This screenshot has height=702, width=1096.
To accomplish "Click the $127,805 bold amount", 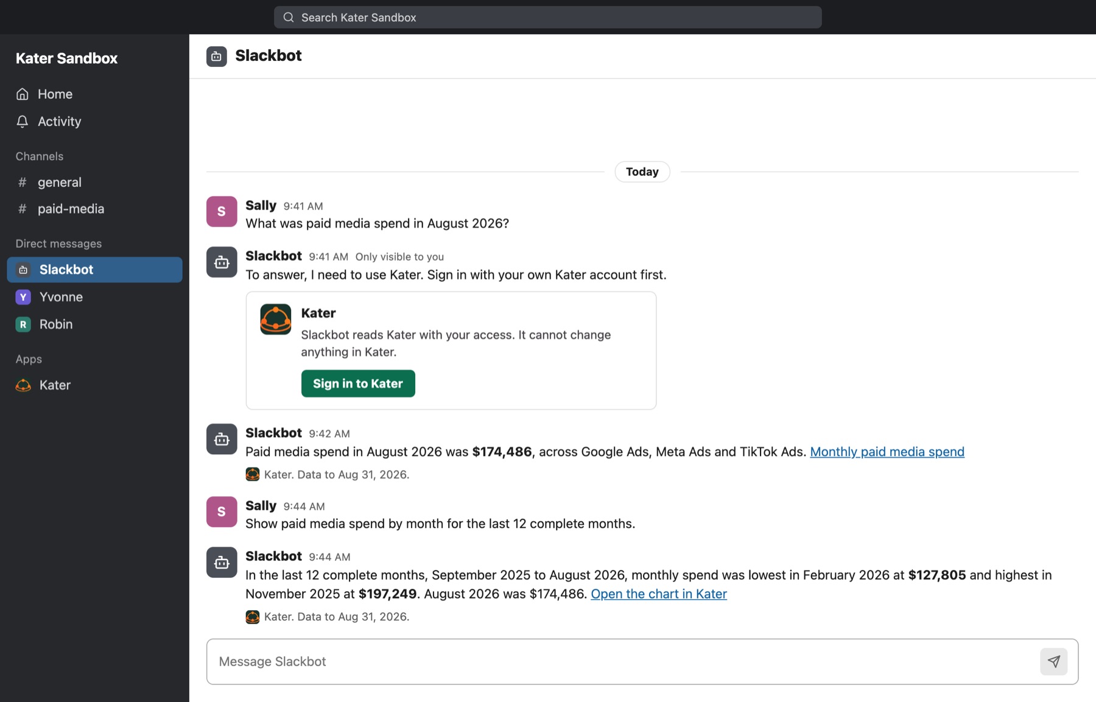I will (937, 575).
